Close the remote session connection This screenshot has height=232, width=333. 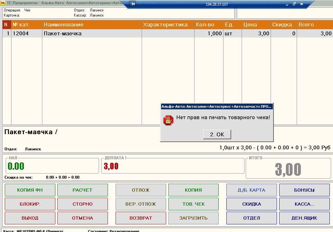tap(301, 4)
